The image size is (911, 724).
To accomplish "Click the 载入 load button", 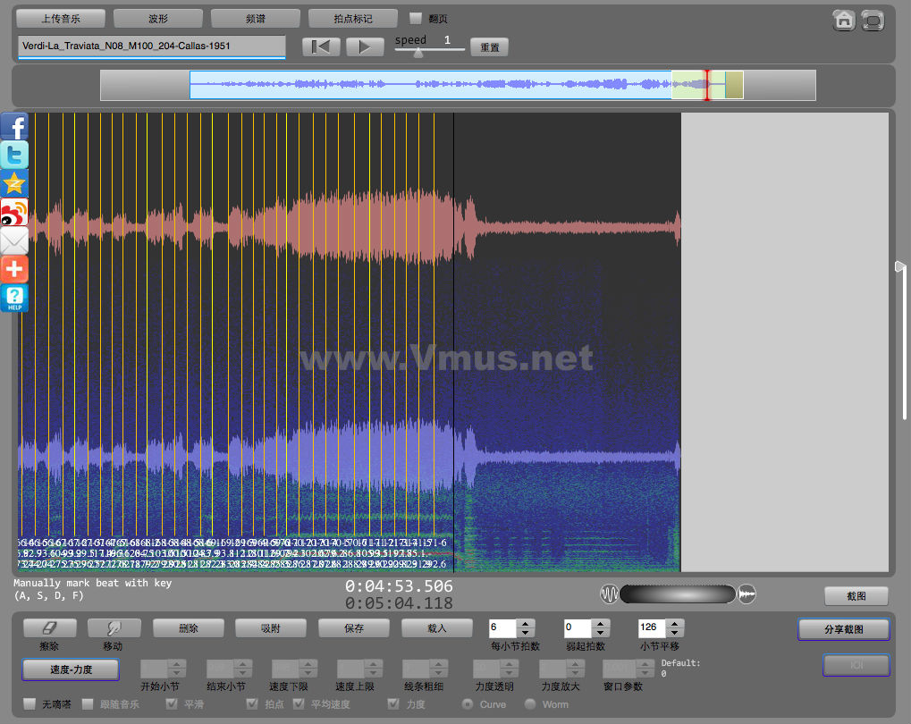I will tap(437, 628).
